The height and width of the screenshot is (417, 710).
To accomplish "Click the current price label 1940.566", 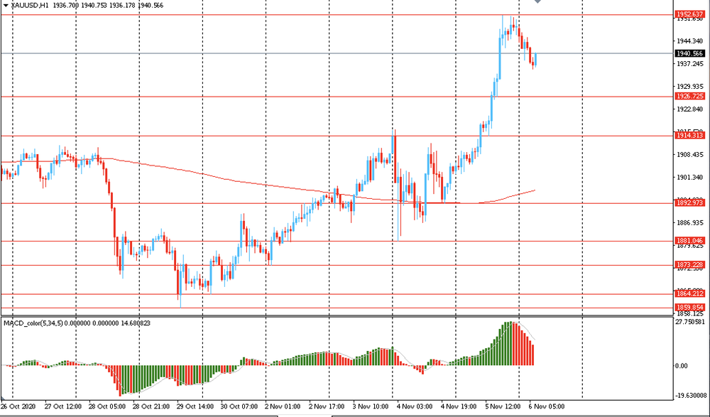I will [x=689, y=53].
